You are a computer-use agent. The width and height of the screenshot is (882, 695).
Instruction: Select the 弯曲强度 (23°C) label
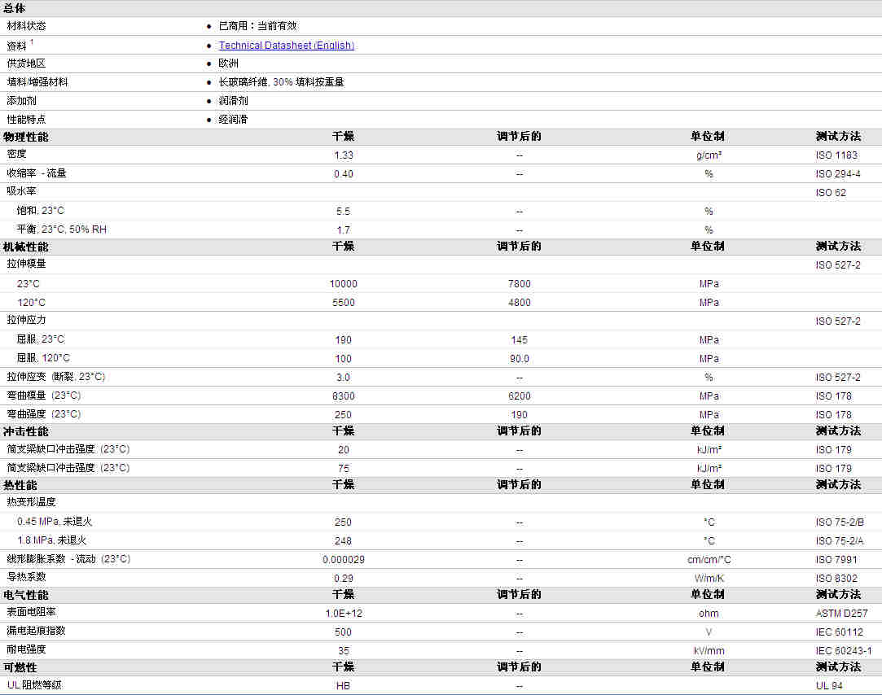tap(44, 414)
